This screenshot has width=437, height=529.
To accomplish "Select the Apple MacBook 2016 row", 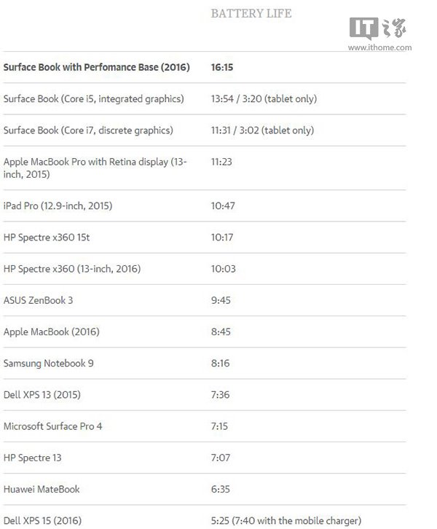I will 204,332.
